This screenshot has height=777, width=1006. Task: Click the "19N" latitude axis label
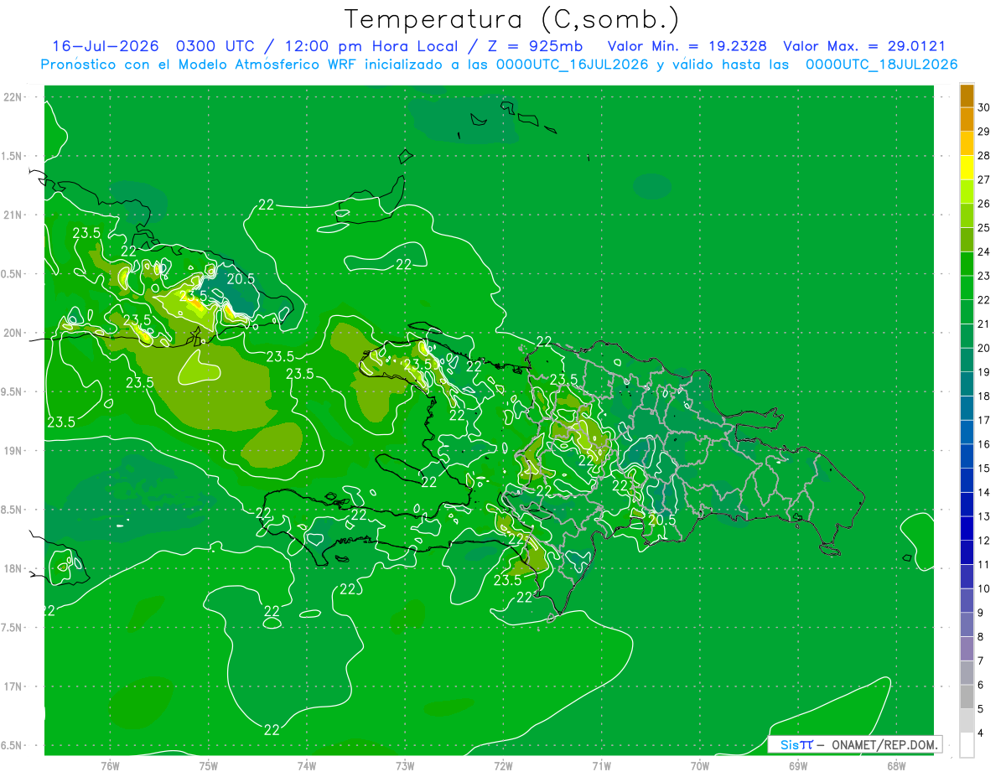13,451
